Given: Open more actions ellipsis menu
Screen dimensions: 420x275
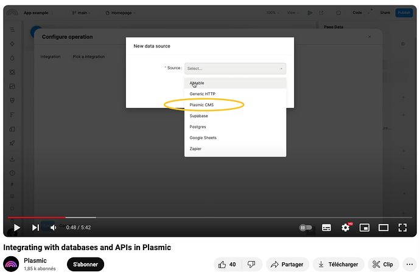Looking at the screenshot, I should click(410, 265).
